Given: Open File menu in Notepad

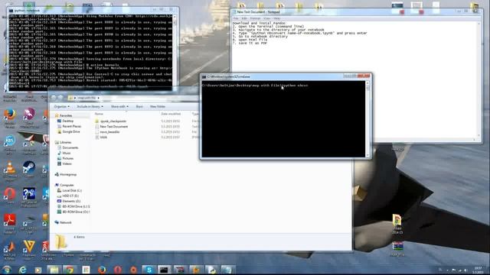Looking at the screenshot, I should click(x=236, y=18).
